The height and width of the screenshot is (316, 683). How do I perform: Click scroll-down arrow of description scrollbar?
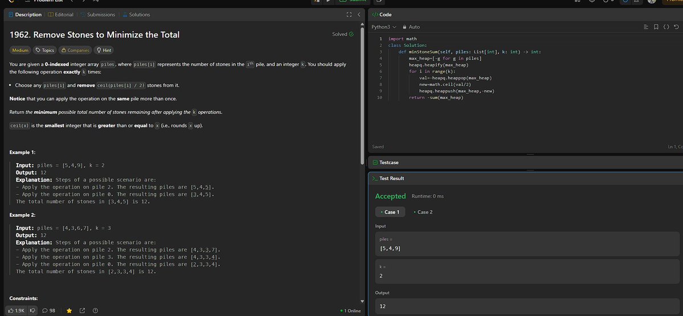point(362,301)
